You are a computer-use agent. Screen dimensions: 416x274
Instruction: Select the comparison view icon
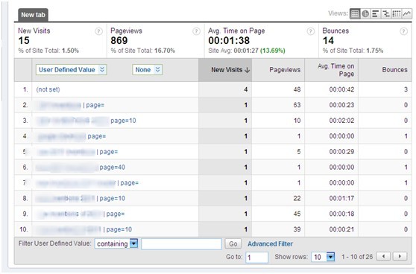pyautogui.click(x=386, y=13)
